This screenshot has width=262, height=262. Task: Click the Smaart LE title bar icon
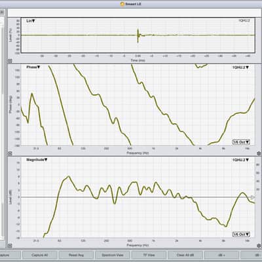pos(122,4)
